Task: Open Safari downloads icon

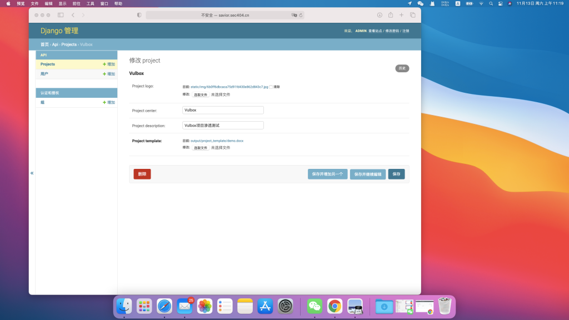Action: (x=380, y=15)
